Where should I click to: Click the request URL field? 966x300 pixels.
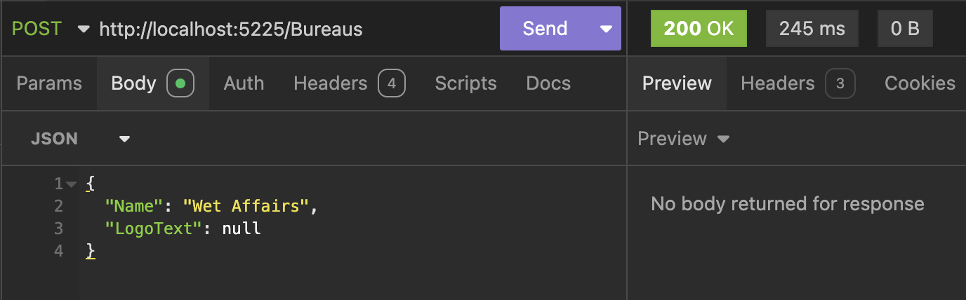pyautogui.click(x=281, y=29)
